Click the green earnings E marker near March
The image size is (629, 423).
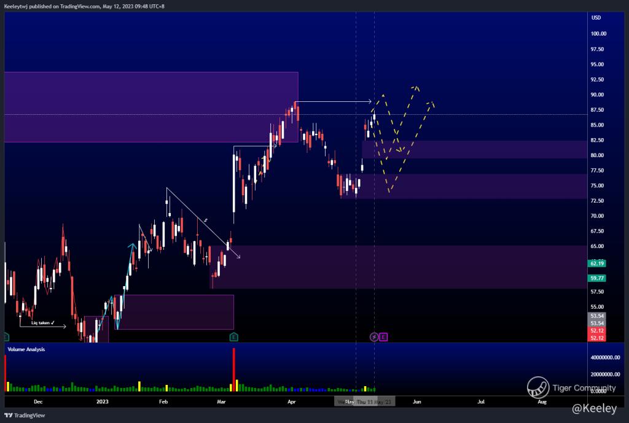[234, 337]
